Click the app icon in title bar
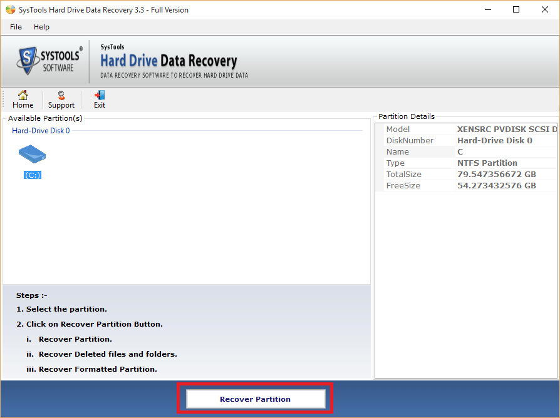This screenshot has width=560, height=418. point(11,9)
